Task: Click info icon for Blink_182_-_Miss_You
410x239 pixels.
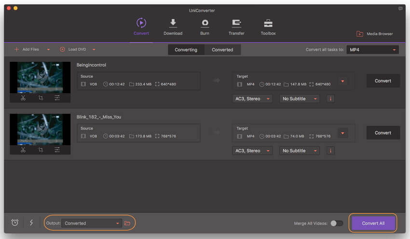Action: pyautogui.click(x=330, y=151)
